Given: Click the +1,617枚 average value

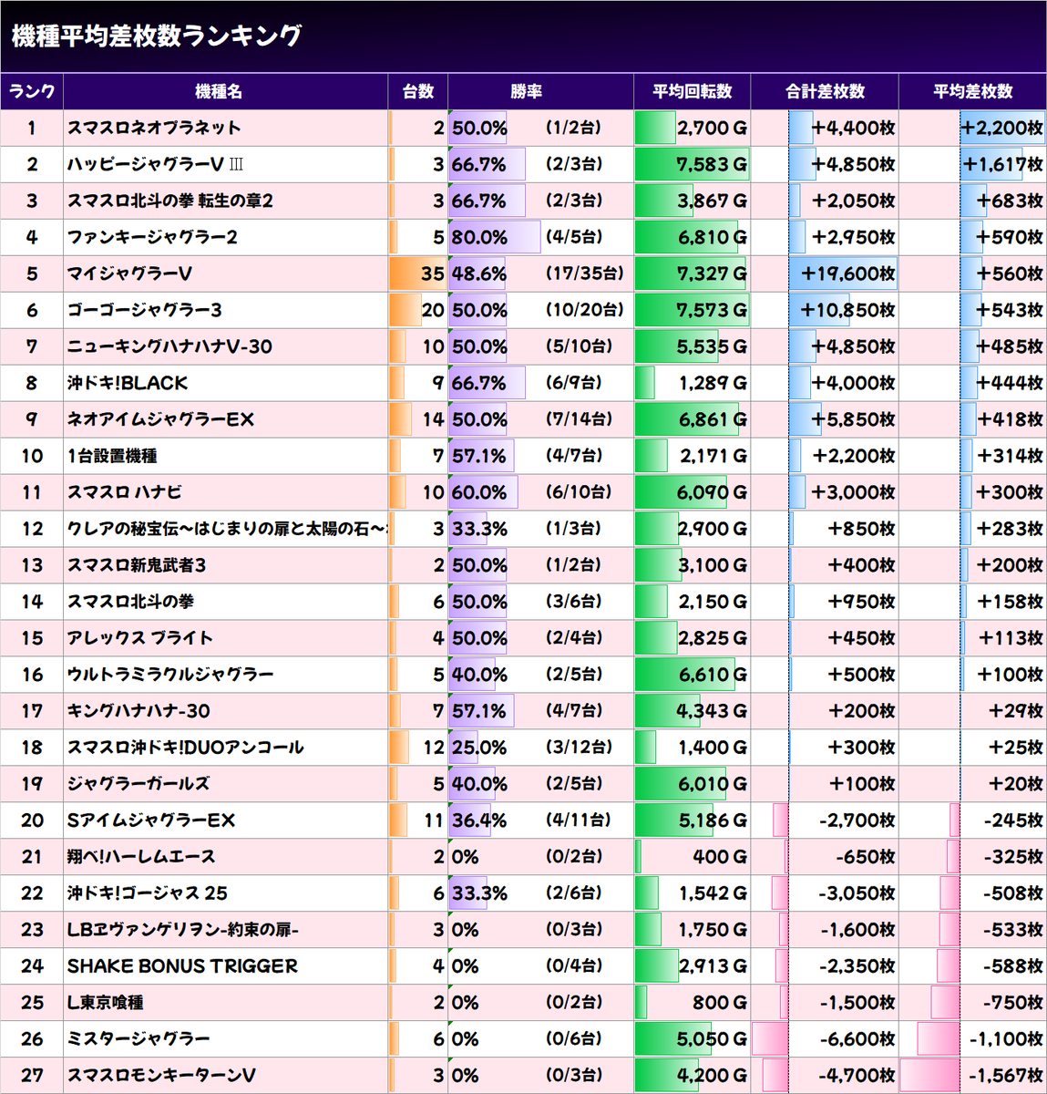Looking at the screenshot, I should tap(1003, 164).
